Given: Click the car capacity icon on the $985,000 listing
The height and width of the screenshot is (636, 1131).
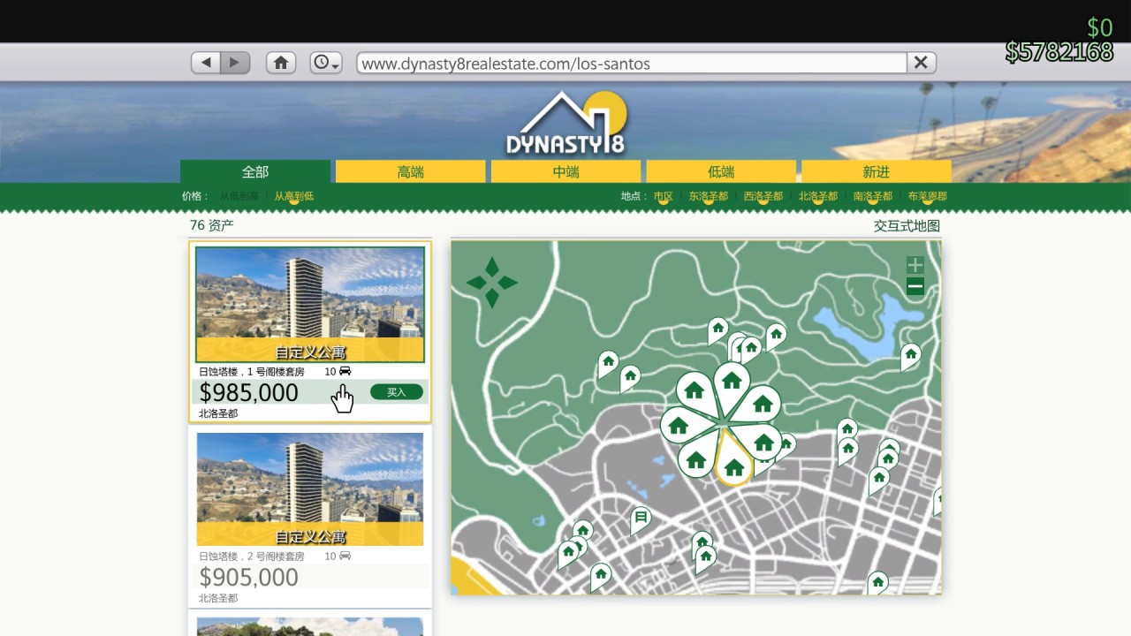Looking at the screenshot, I should [345, 371].
